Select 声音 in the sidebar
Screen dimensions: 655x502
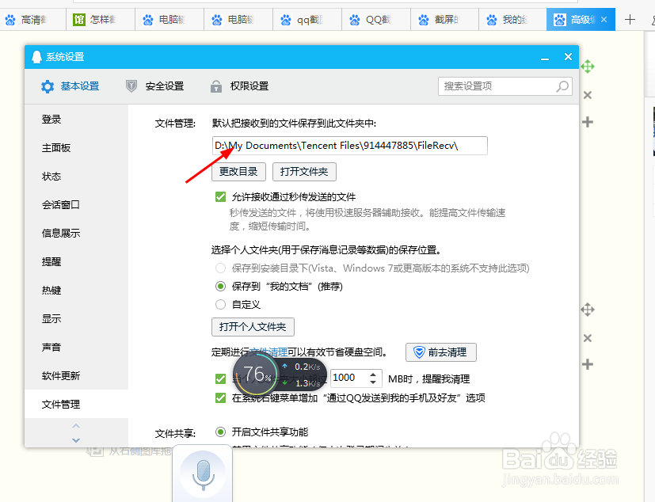(77, 347)
